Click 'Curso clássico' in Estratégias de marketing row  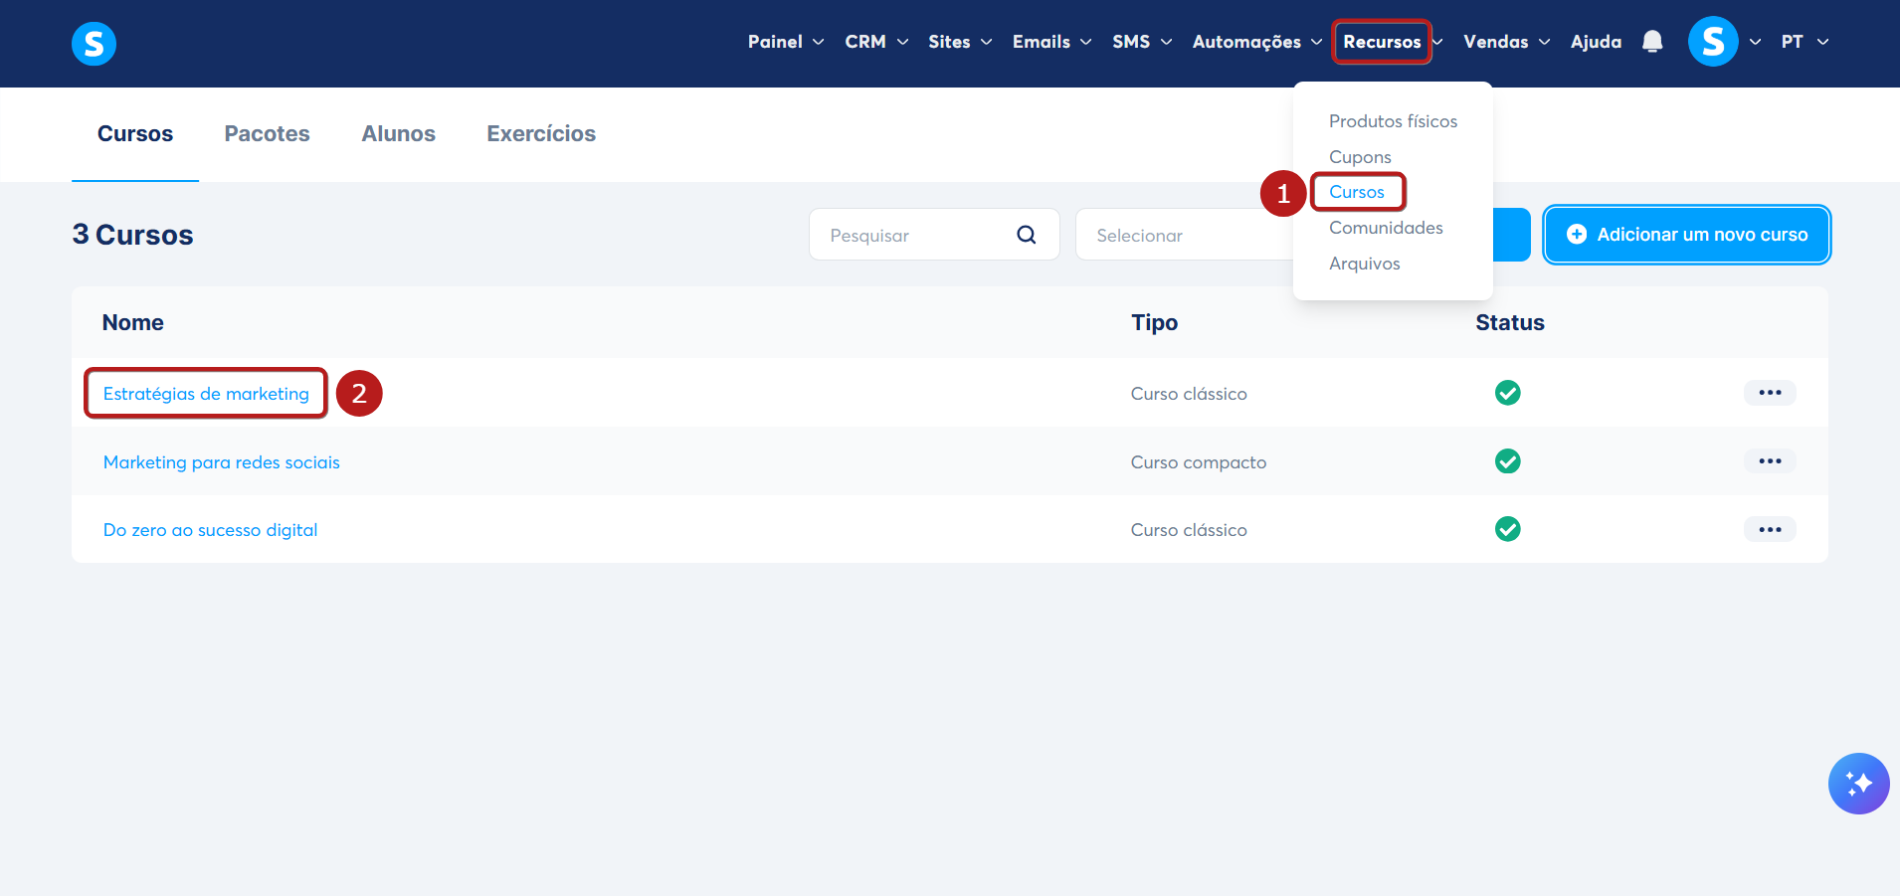point(1189,394)
